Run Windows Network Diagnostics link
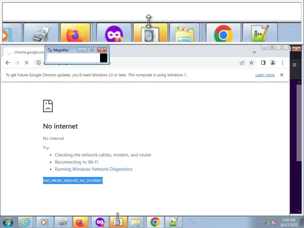Screen dimensions: 304x228 tap(94, 169)
